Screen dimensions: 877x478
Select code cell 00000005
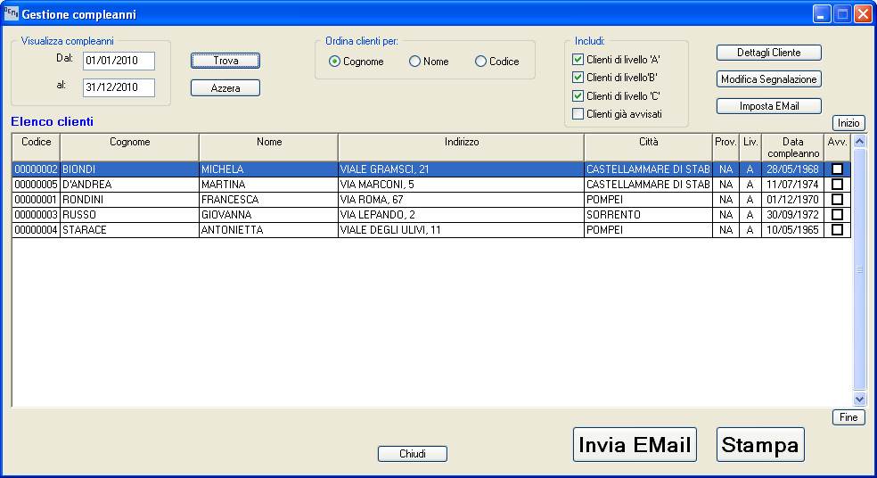coord(37,184)
